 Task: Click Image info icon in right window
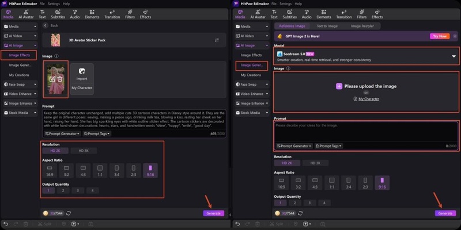pos(288,68)
